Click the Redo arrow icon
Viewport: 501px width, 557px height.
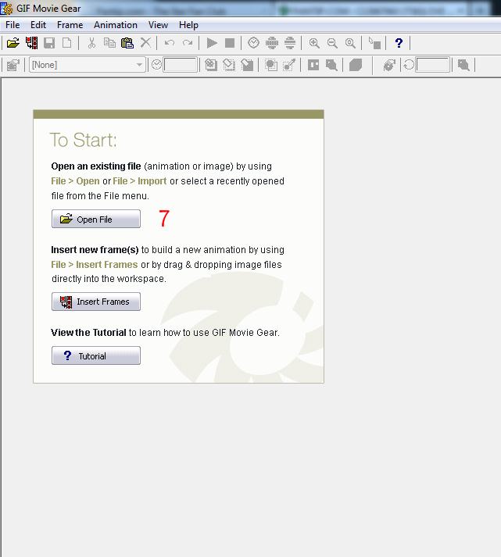coord(188,43)
